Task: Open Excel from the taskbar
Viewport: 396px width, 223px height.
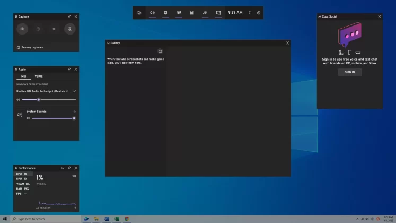Action: (x=117, y=219)
